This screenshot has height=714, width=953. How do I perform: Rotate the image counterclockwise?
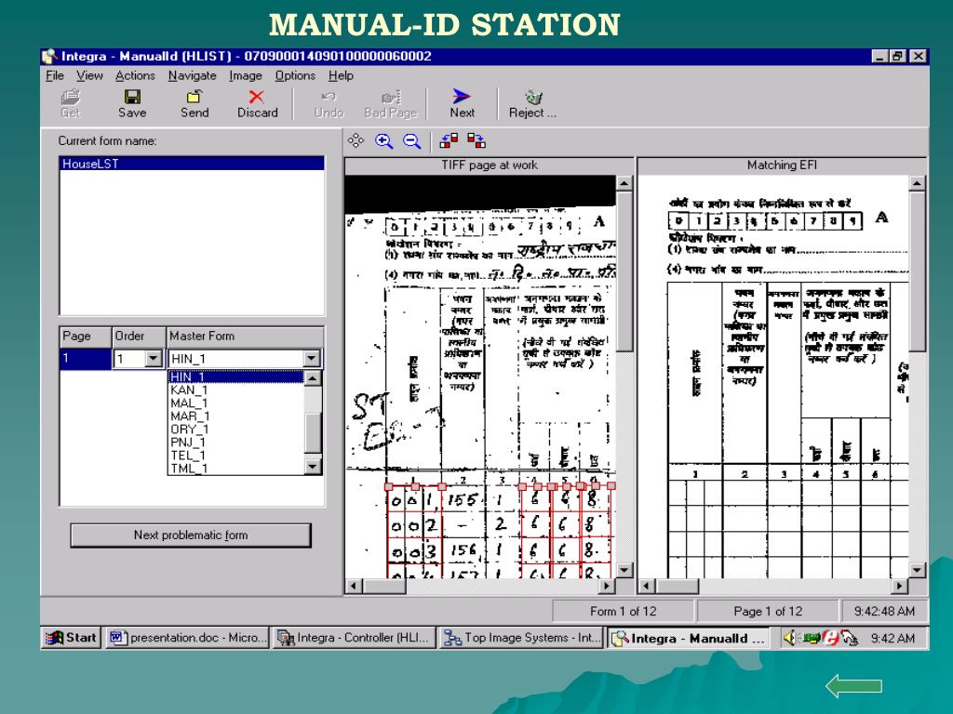[x=449, y=141]
